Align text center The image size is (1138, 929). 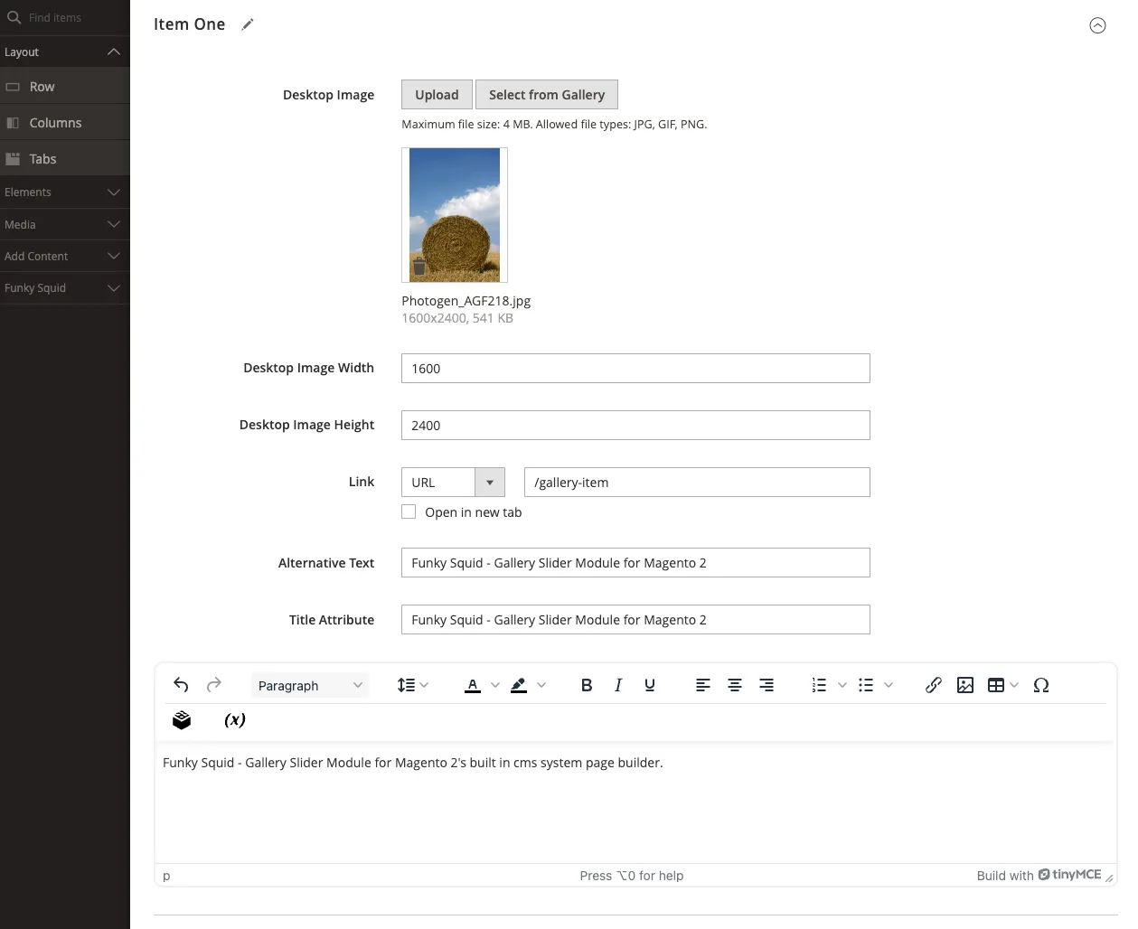tap(735, 685)
